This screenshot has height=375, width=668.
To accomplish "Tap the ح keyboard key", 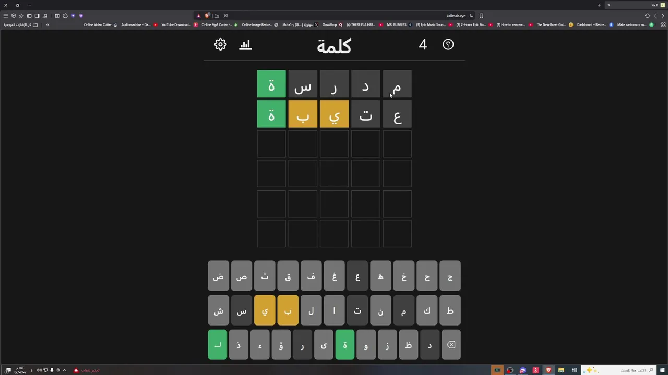I will 427,277.
